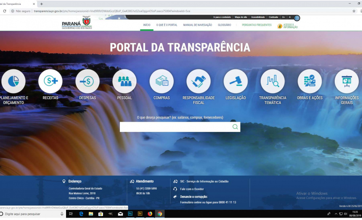362x220 pixels.
Task: Open the GLOSSÁRIO menu item
Action: click(x=224, y=25)
